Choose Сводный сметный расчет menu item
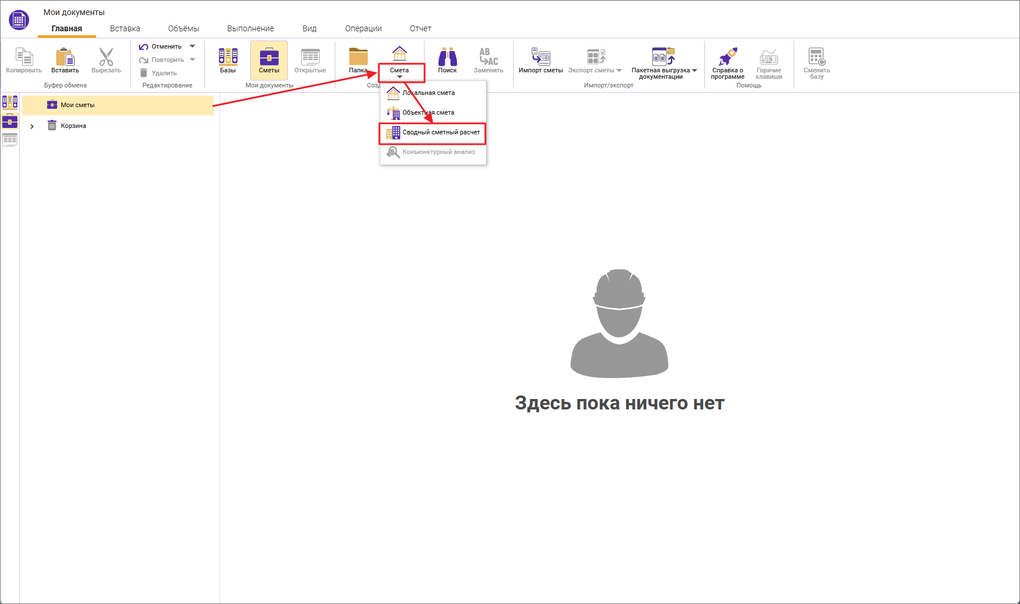Image resolution: width=1020 pixels, height=604 pixels. [x=441, y=133]
